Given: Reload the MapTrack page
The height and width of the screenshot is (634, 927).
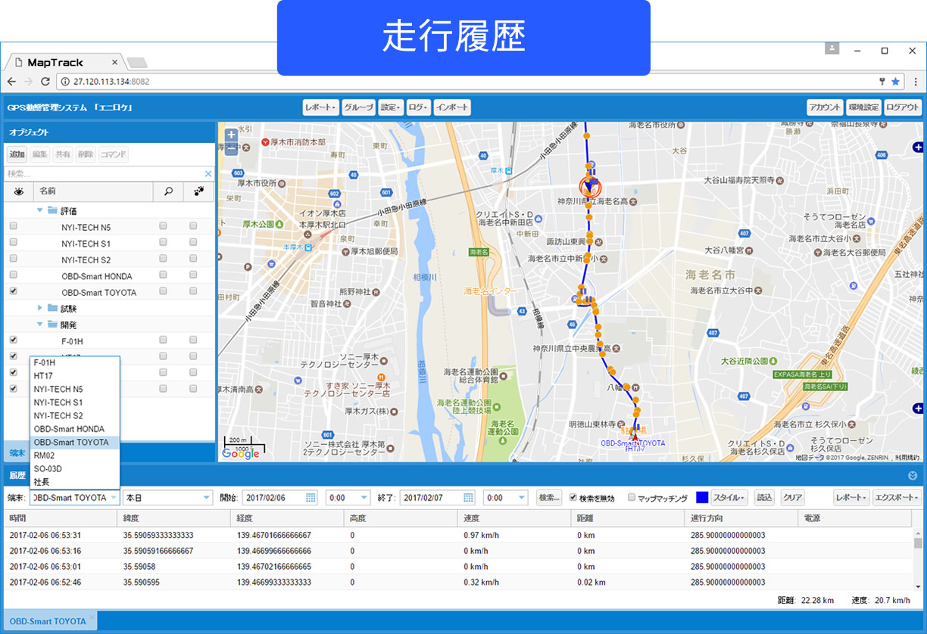Looking at the screenshot, I should pos(45,82).
